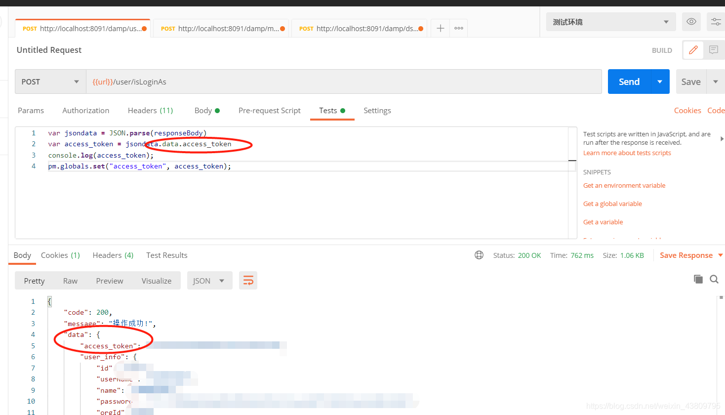Click the environment quick look eye icon
This screenshot has height=415, width=725.
coord(691,22)
